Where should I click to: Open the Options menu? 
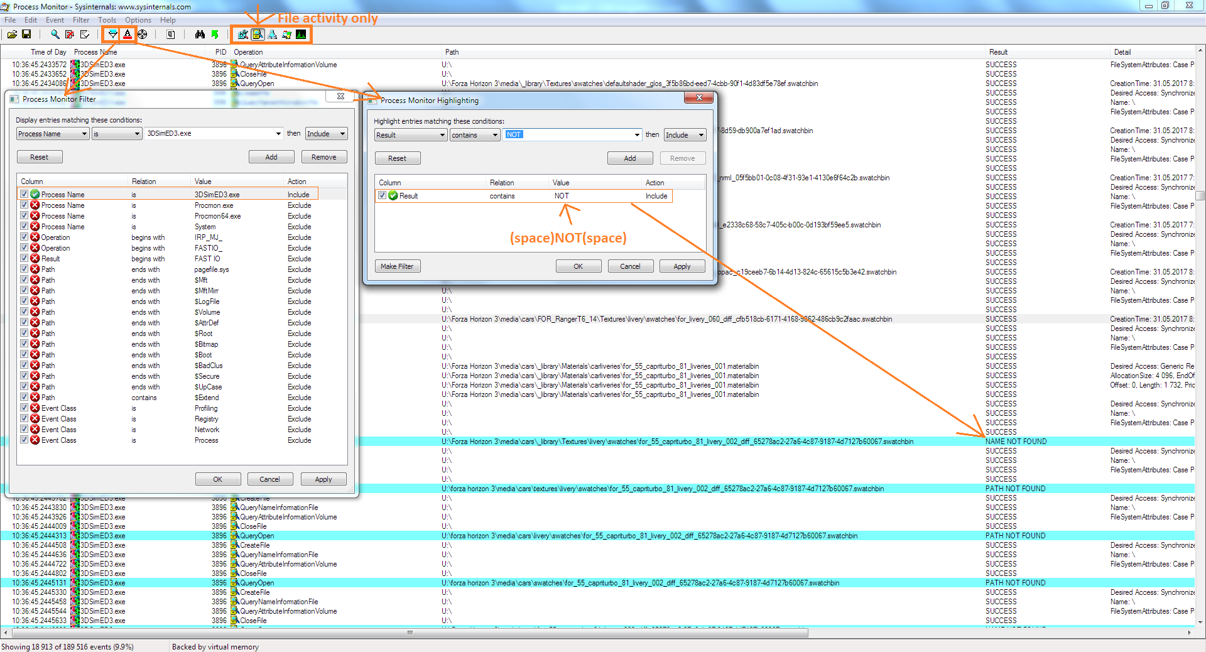[x=138, y=20]
